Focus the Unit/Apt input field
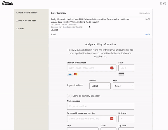The image size is (168, 130). click(126, 119)
